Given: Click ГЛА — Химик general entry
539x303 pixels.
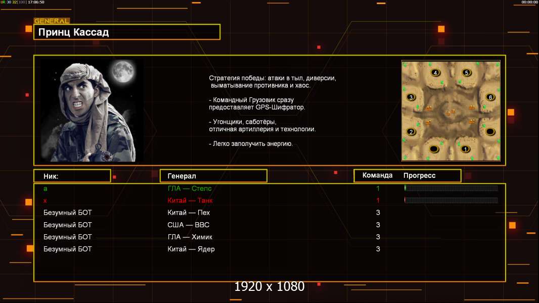Looking at the screenshot, I should [x=190, y=237].
